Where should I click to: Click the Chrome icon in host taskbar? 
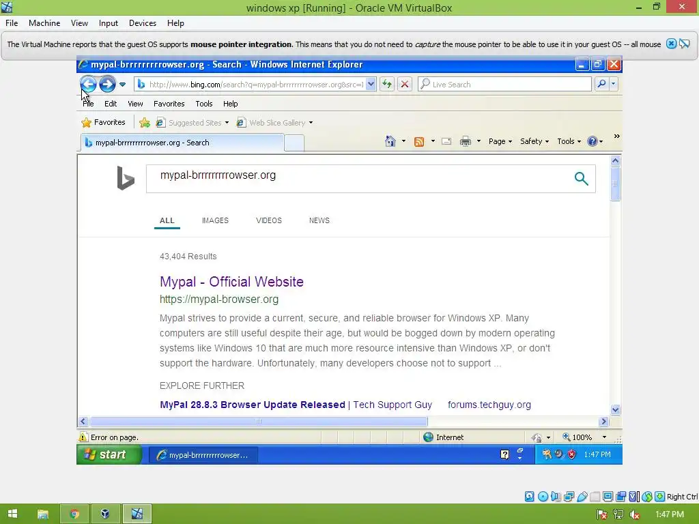[x=74, y=514]
